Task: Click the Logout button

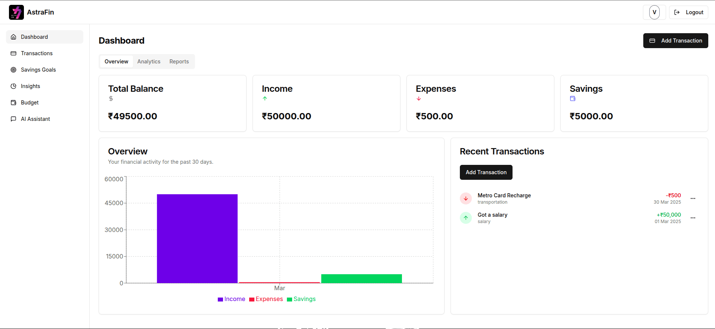Action: click(688, 12)
